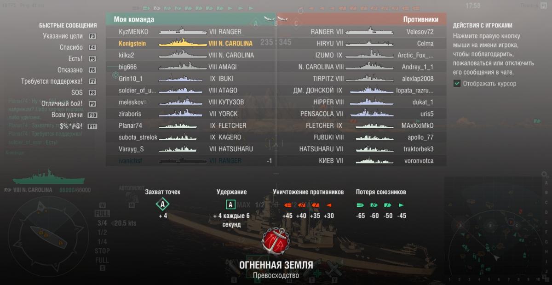Viewport: 552px width, 285px height.
Task: Choose the Указание цели quick command
Action: [x=63, y=36]
